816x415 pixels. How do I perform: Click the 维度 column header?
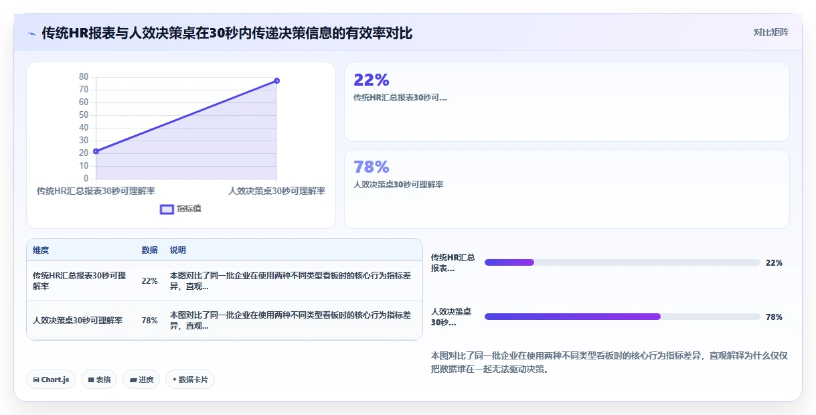pos(41,250)
